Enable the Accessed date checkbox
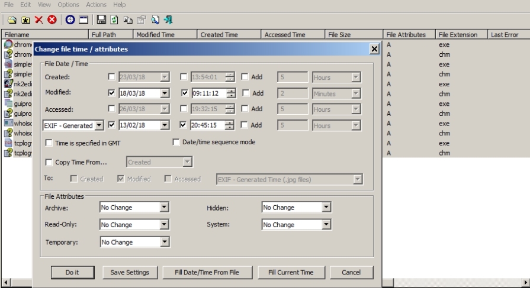The width and height of the screenshot is (530, 288). tap(111, 109)
